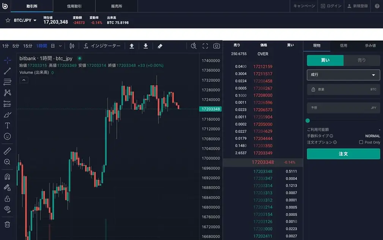Expand the interval list chevron
This screenshot has height=240, width=383.
coord(60,46)
